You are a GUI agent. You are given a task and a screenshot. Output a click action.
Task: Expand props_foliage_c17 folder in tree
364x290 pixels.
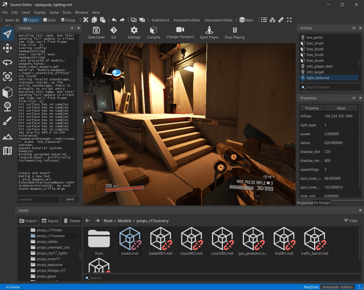27,270
